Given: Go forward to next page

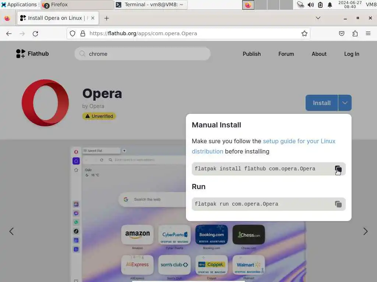Looking at the screenshot, I should click(x=22, y=33).
